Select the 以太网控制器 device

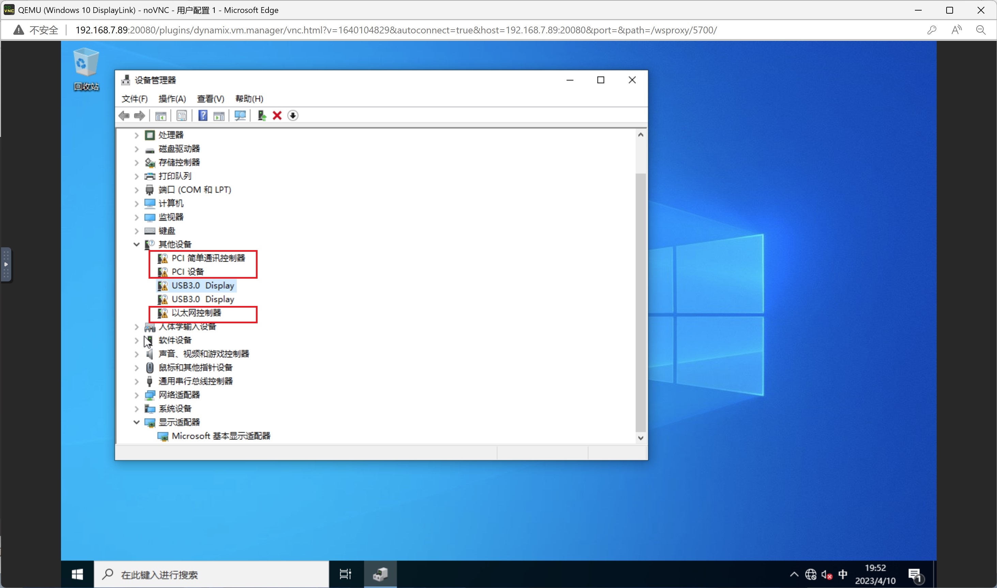196,313
